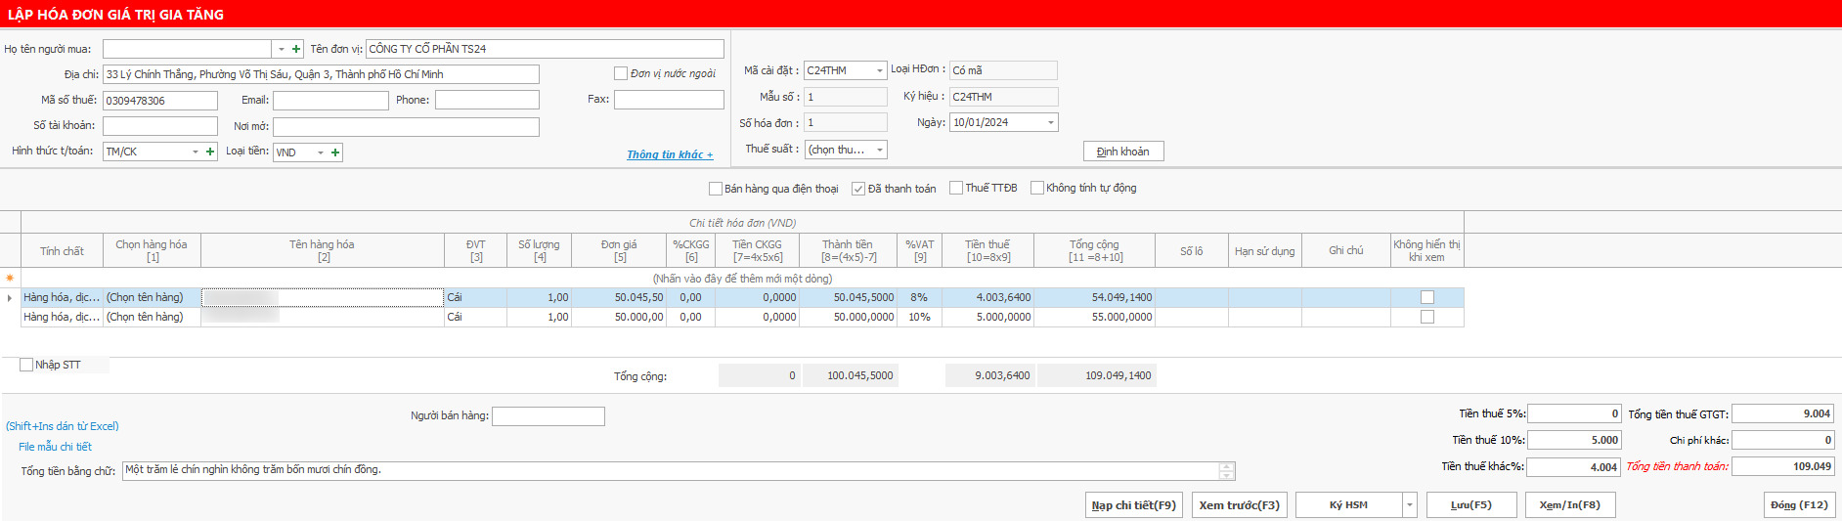Click the Thành tiền column header
The width and height of the screenshot is (1842, 521).
[847, 250]
